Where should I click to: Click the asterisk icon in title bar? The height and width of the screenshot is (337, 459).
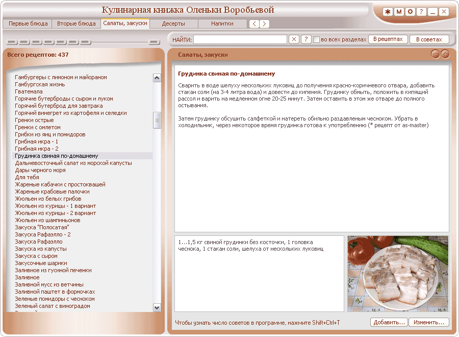[x=388, y=12]
